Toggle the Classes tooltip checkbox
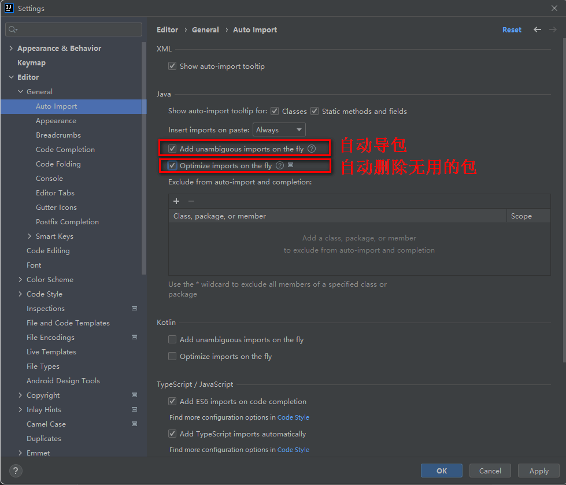Screen dimensions: 566x485 pos(275,111)
